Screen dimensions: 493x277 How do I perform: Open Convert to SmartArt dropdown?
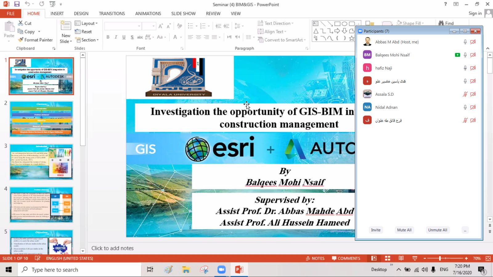[x=282, y=40]
